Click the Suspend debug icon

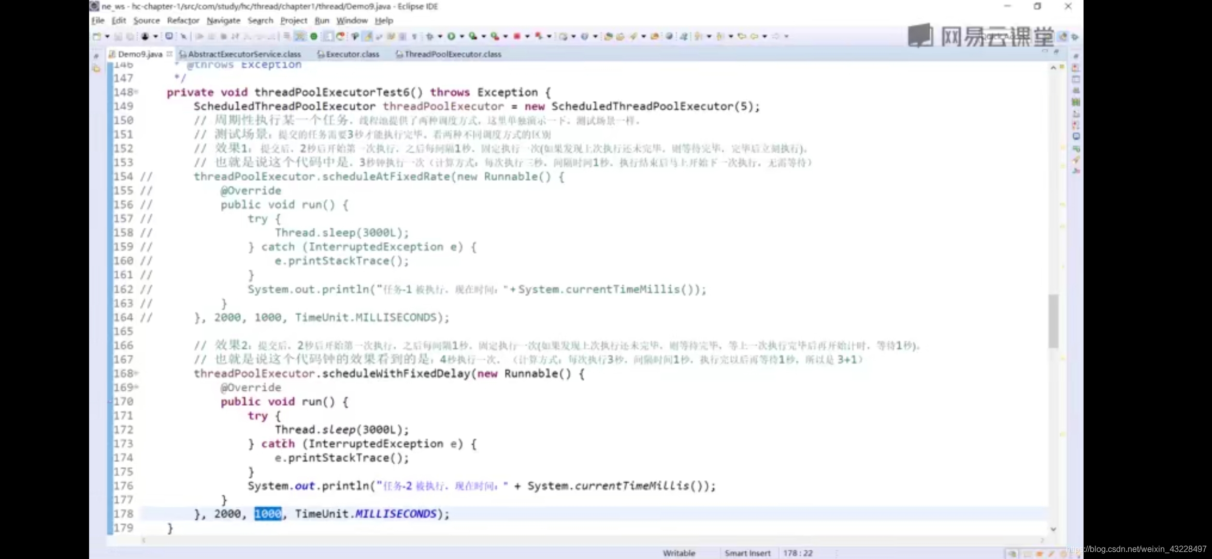(x=211, y=36)
